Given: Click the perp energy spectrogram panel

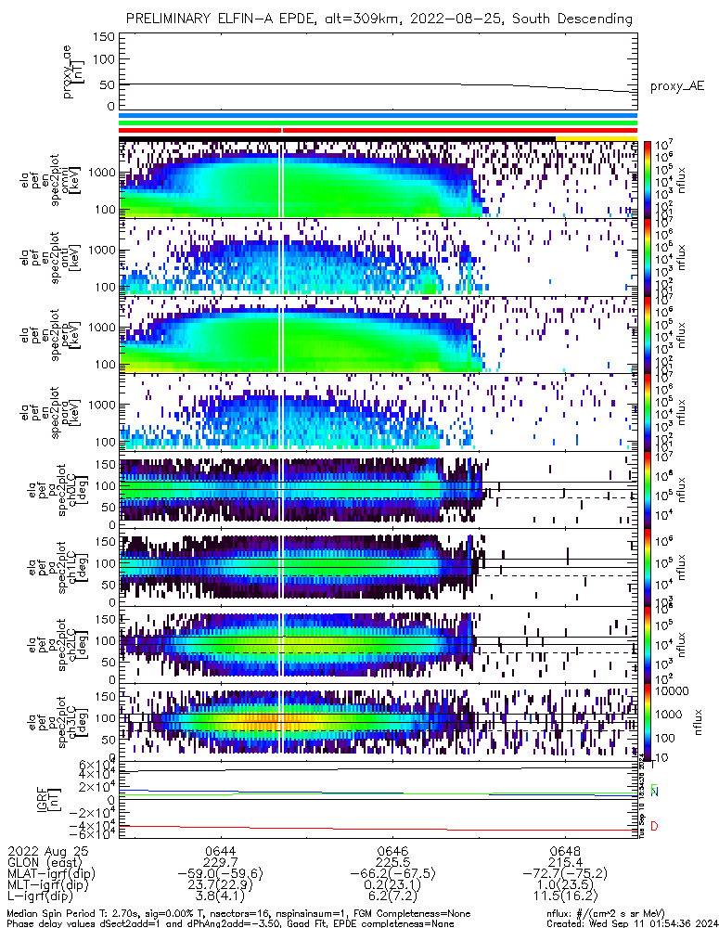Looking at the screenshot, I should coord(379,335).
